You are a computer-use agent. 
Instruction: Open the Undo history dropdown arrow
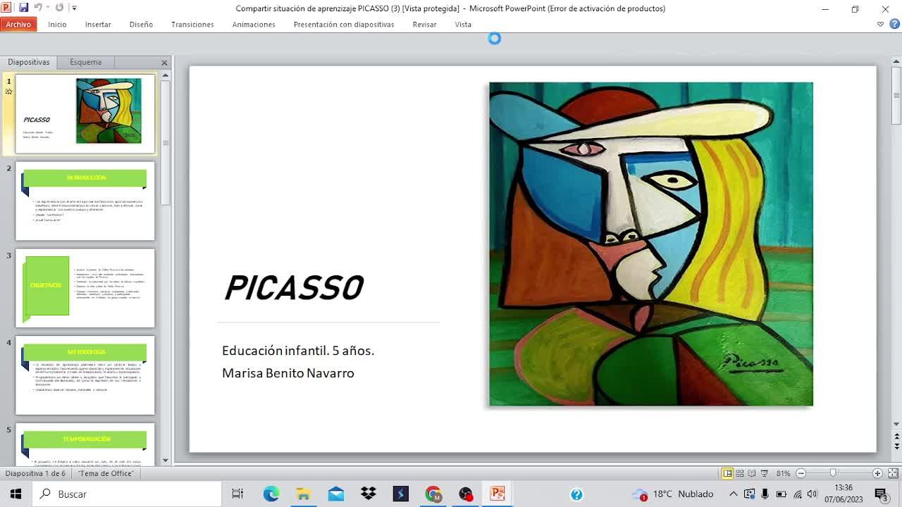(x=47, y=8)
